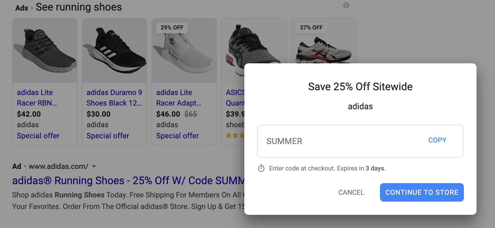
Task: Cancel the promo code dialog
Action: [351, 192]
